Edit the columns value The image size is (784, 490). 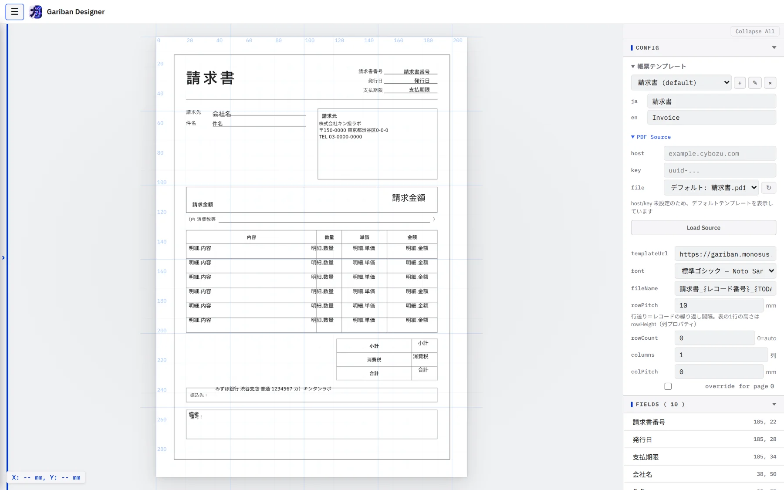(721, 355)
